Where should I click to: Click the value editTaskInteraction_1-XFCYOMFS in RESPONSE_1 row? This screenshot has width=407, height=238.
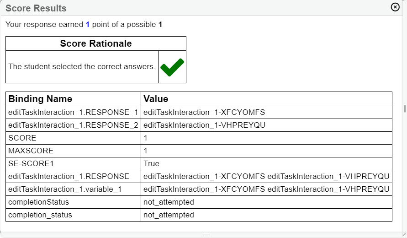click(x=204, y=113)
